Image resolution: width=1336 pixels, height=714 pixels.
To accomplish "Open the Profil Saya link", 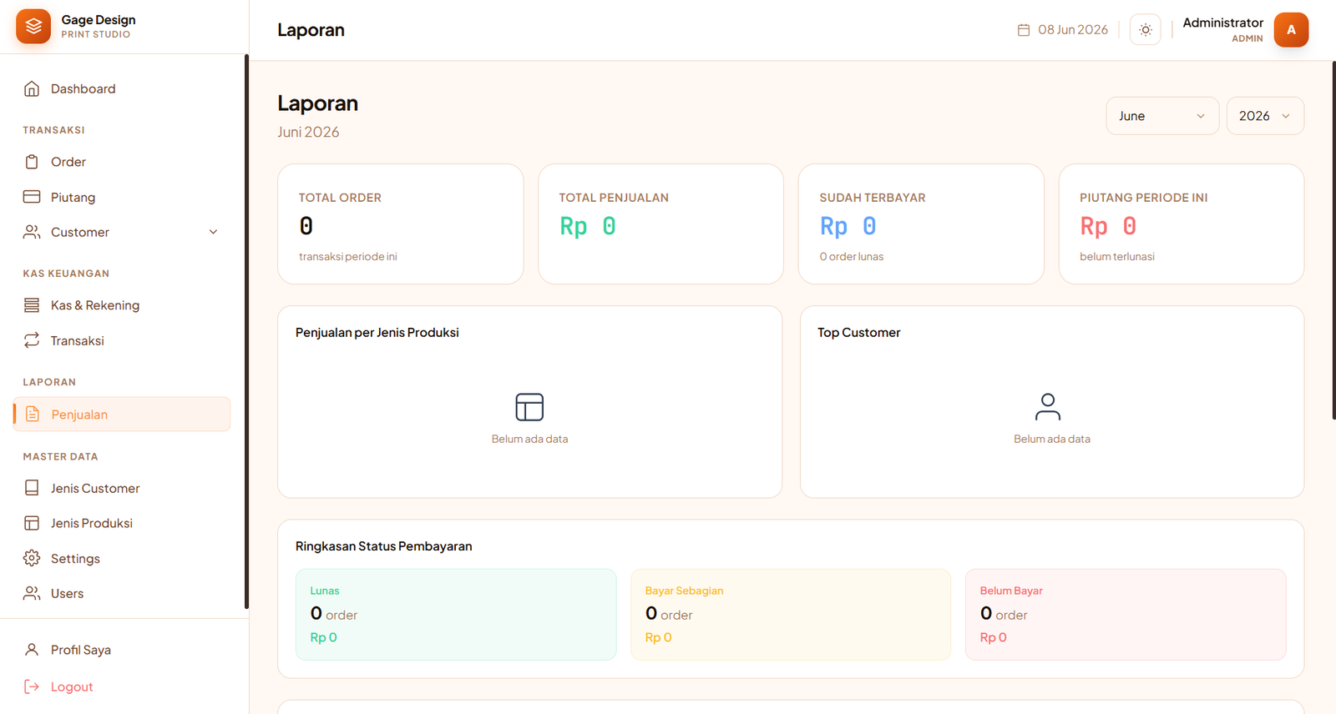I will (122, 650).
